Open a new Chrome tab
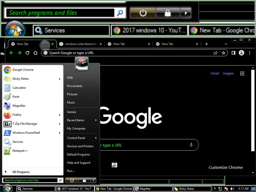The width and height of the screenshot is (256, 192). coord(206,44)
